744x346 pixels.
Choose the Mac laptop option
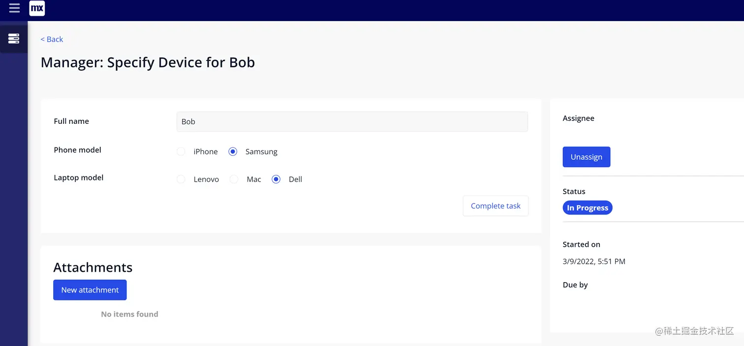[x=234, y=179]
